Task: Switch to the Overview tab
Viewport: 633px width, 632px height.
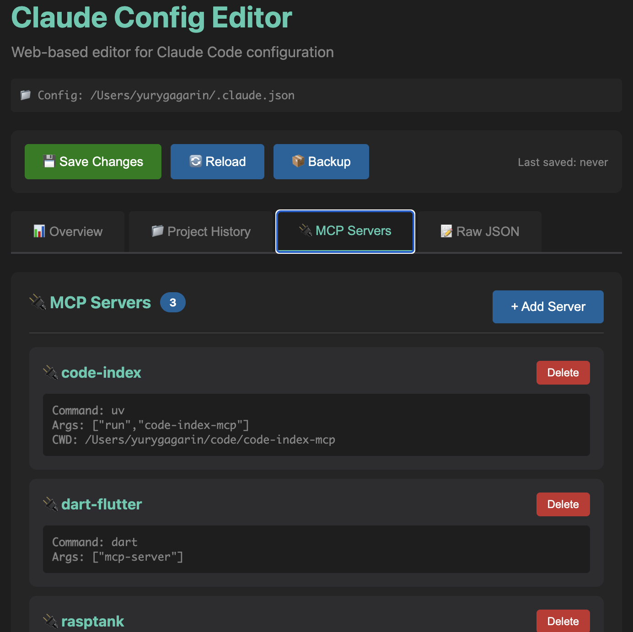Action: pos(68,231)
